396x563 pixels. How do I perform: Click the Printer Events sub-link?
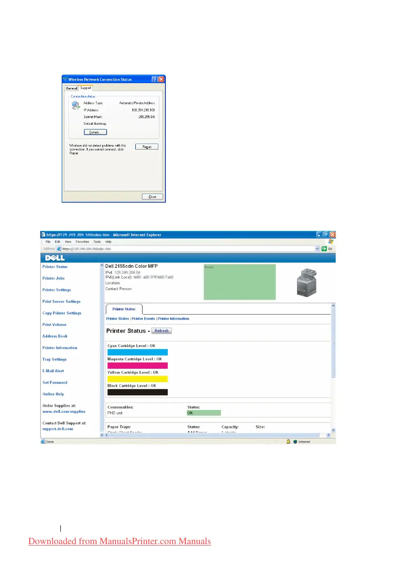pyautogui.click(x=143, y=318)
